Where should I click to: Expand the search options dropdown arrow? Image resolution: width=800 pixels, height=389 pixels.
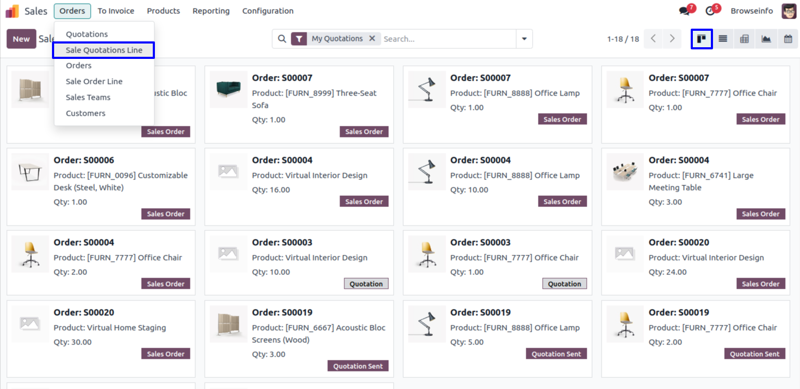(524, 39)
